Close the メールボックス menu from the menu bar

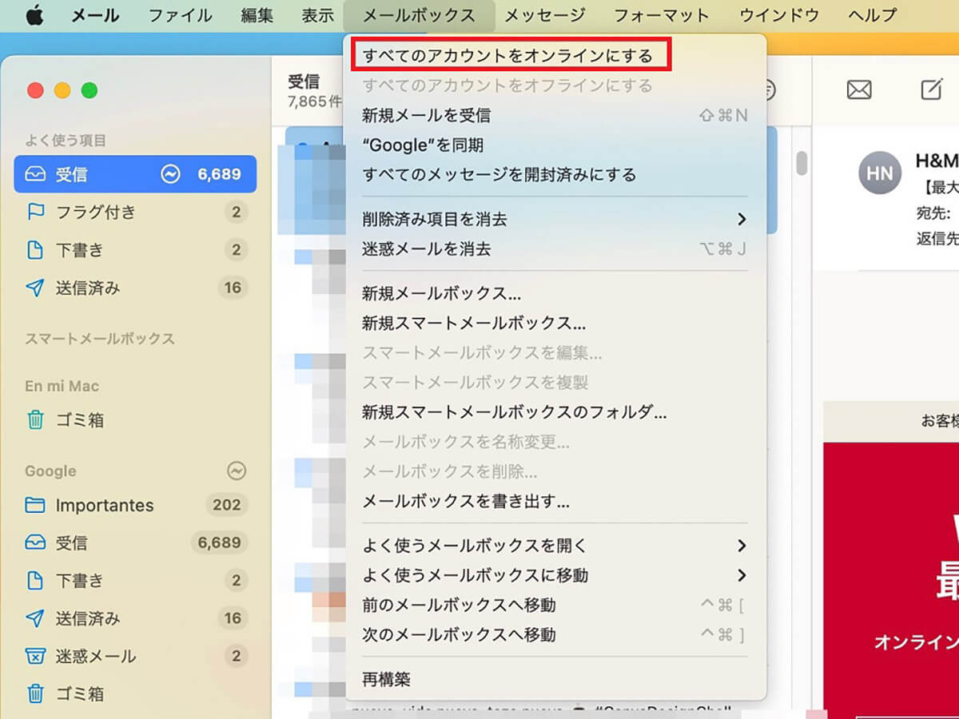419,15
